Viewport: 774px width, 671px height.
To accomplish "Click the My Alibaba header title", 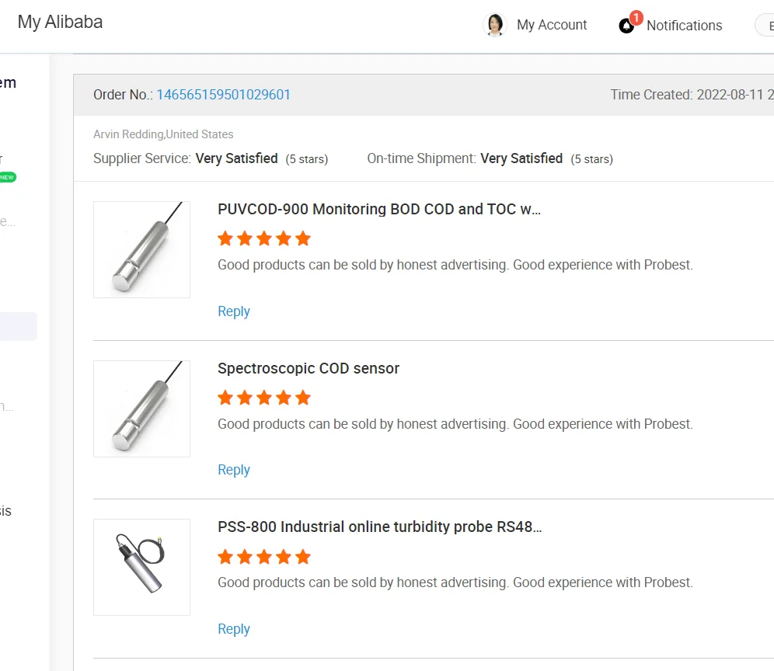I will click(x=61, y=22).
